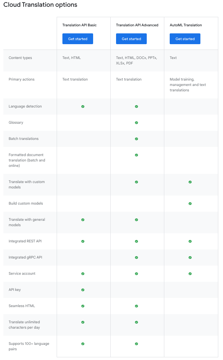Click the Translate with custom models checkmark for AutoML

(x=190, y=182)
